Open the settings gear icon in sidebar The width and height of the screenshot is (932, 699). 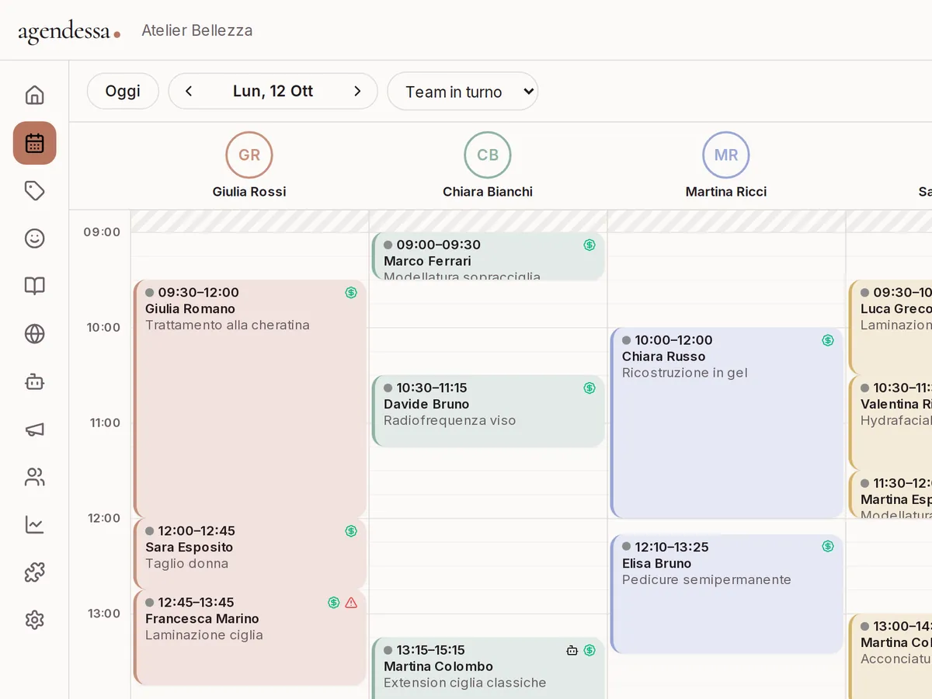click(x=34, y=621)
